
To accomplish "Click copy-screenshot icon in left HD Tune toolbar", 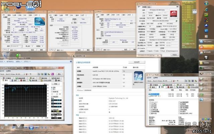I will [42, 74].
